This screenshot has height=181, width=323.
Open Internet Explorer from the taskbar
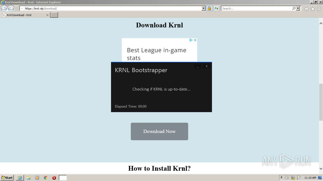tap(20, 178)
